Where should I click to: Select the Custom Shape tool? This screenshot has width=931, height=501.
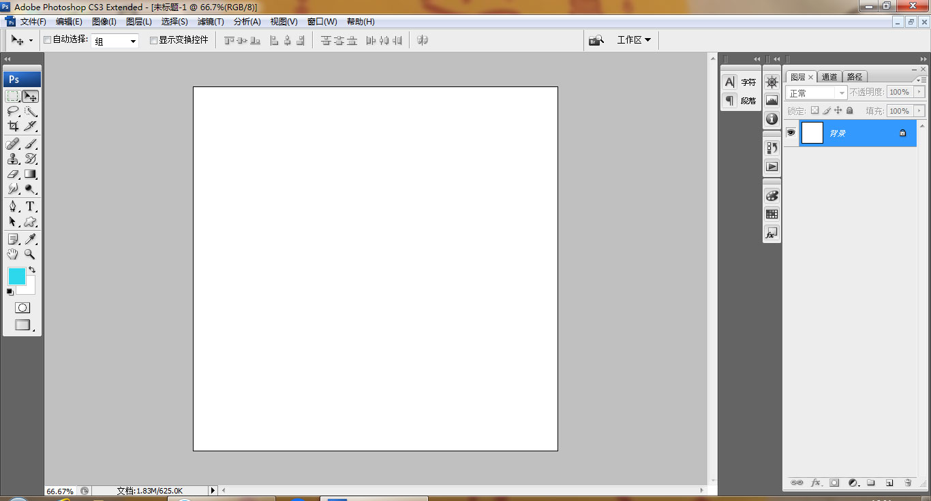click(x=31, y=221)
